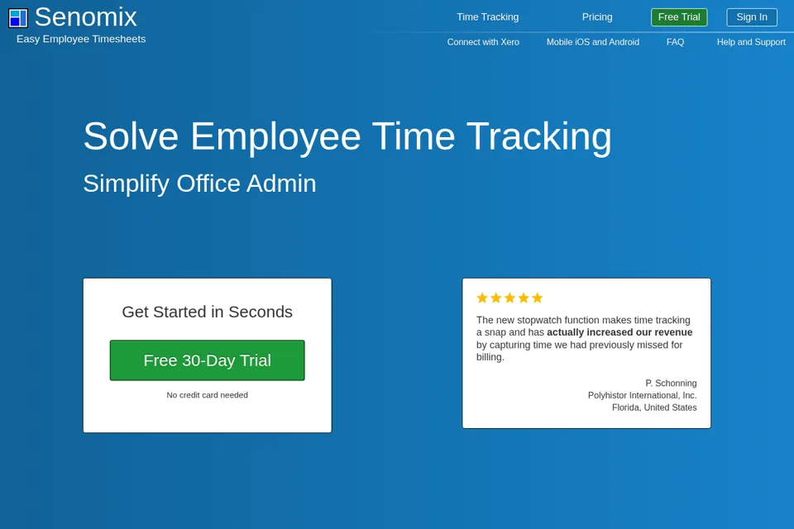Click the reviewer name 'P. Schonning'
794x529 pixels.
(671, 384)
